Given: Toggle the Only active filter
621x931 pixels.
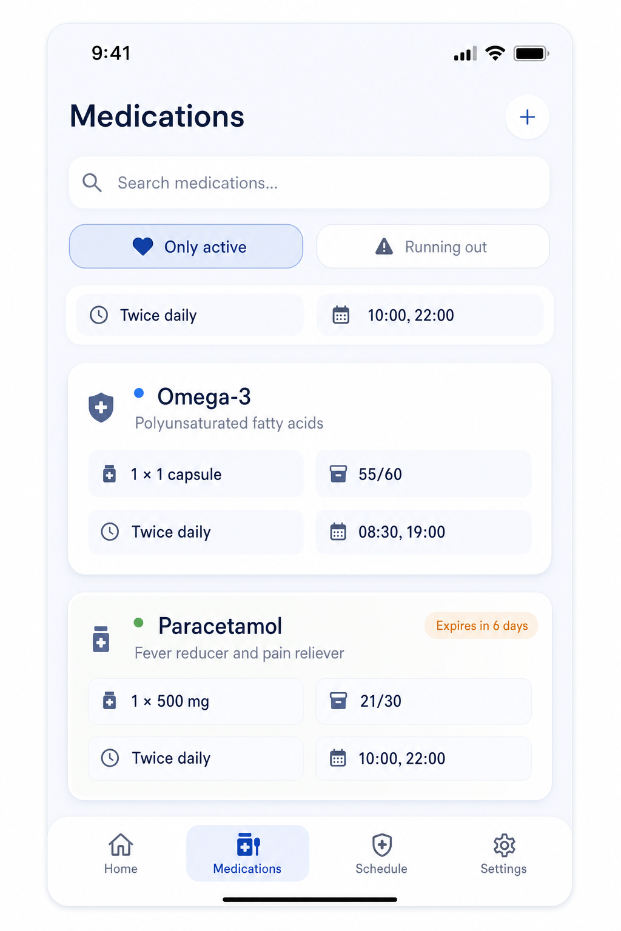Looking at the screenshot, I should 186,246.
